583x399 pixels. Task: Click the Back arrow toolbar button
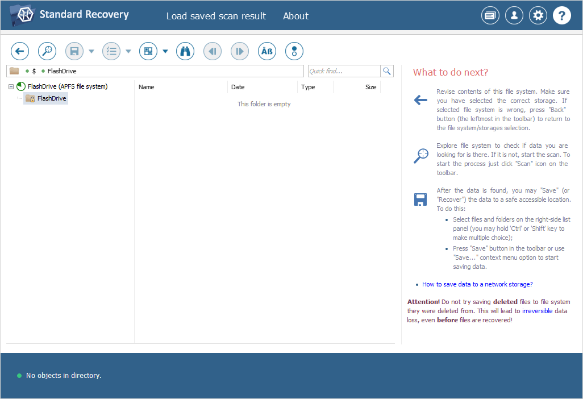click(20, 51)
